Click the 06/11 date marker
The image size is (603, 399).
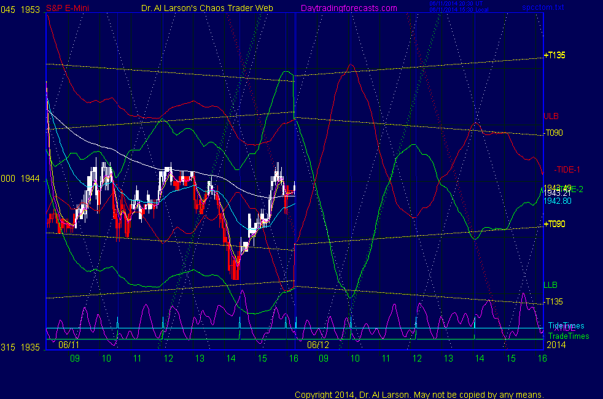pos(69,345)
